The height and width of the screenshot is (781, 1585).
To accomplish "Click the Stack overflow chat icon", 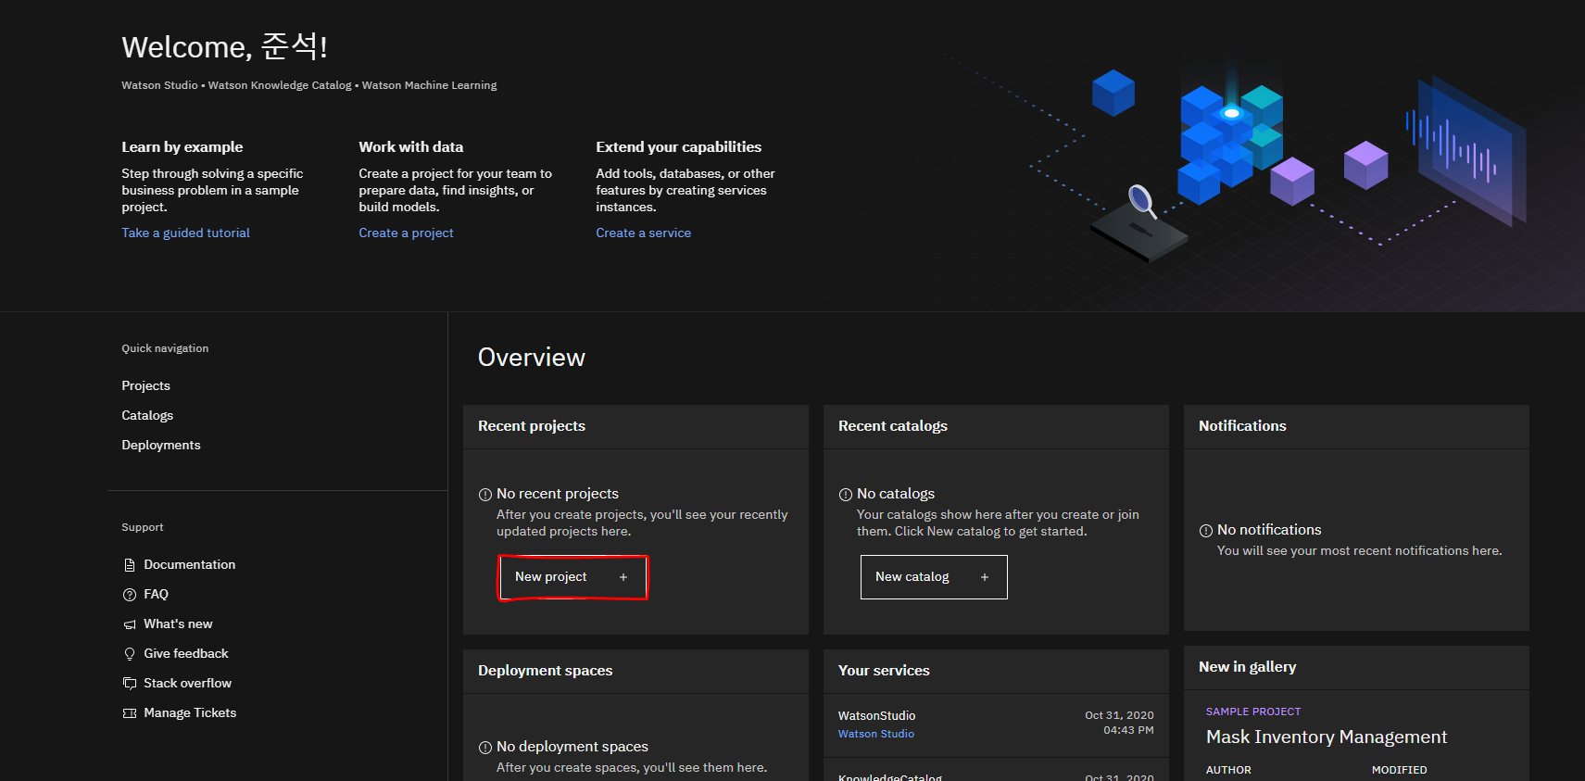I will [x=130, y=684].
